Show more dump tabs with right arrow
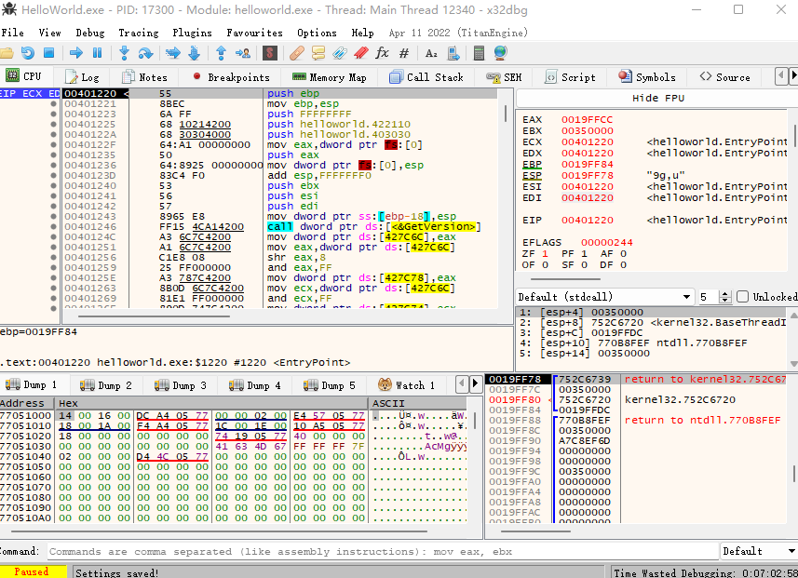 tap(475, 384)
